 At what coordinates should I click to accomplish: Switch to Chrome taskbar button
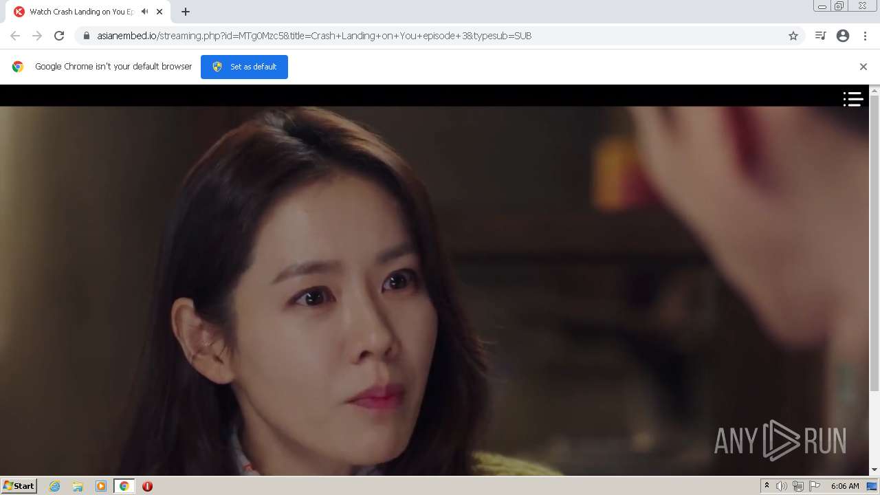click(124, 486)
